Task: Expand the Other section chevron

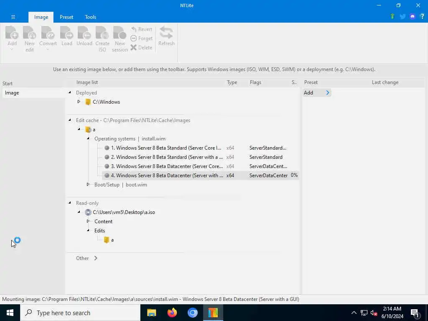Action: coord(96,258)
